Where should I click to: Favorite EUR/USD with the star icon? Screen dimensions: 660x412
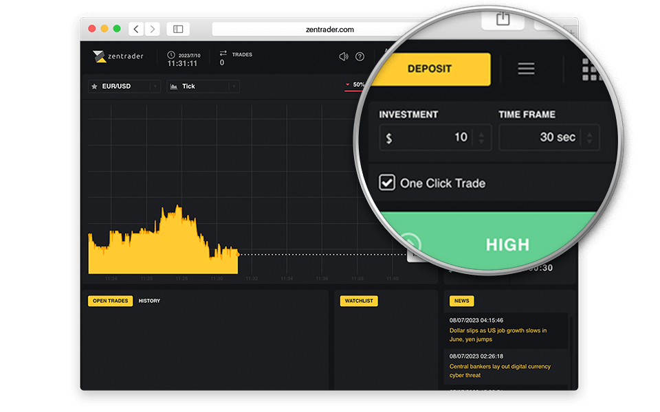pyautogui.click(x=94, y=87)
